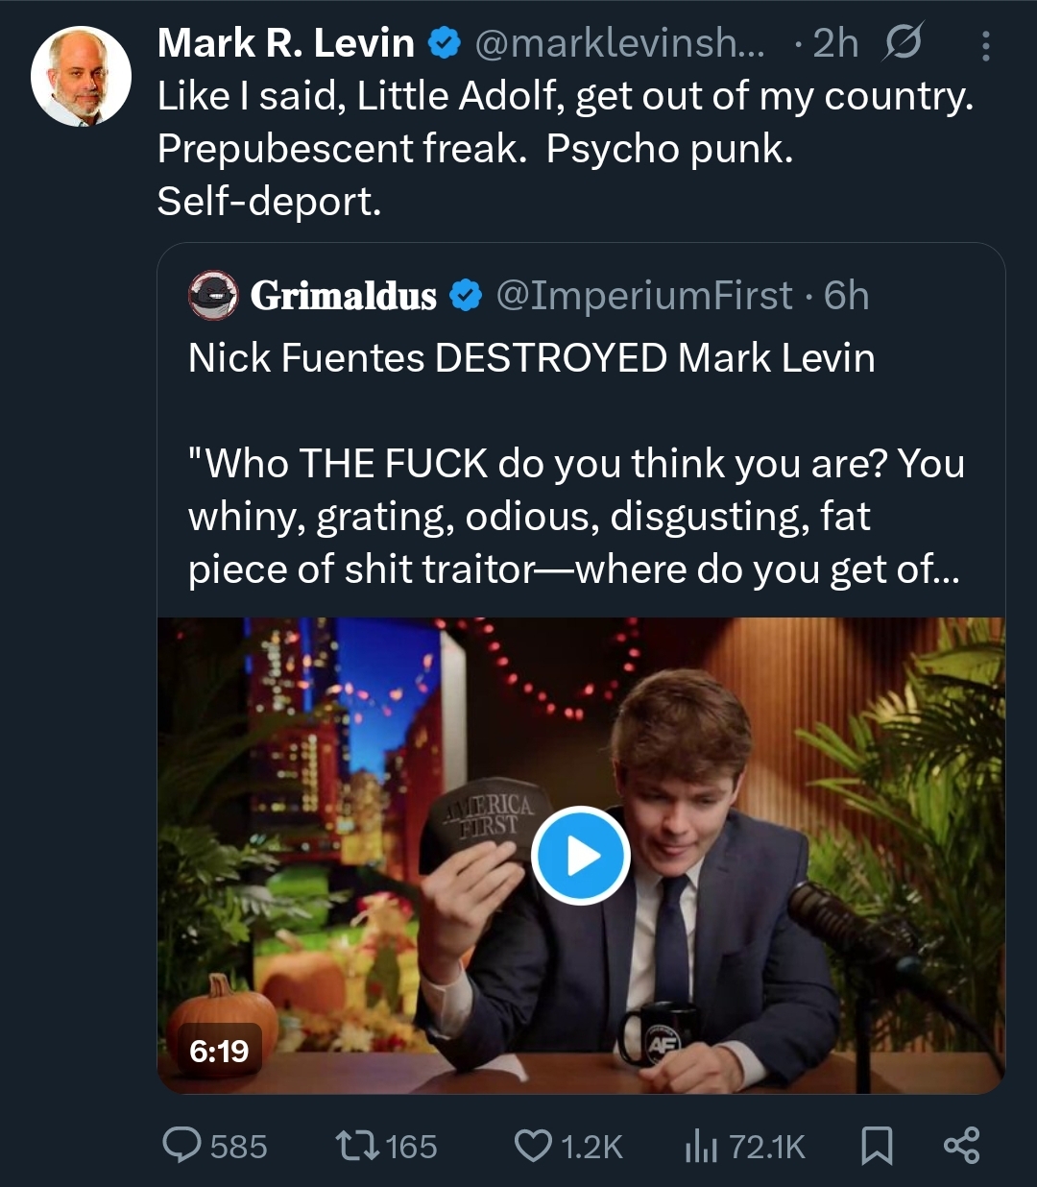Viewport: 1037px width, 1187px height.
Task: Click the Grimaldus avatar in quoted tweet
Action: [214, 296]
